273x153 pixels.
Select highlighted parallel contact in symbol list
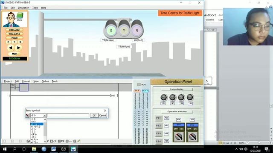[37, 124]
